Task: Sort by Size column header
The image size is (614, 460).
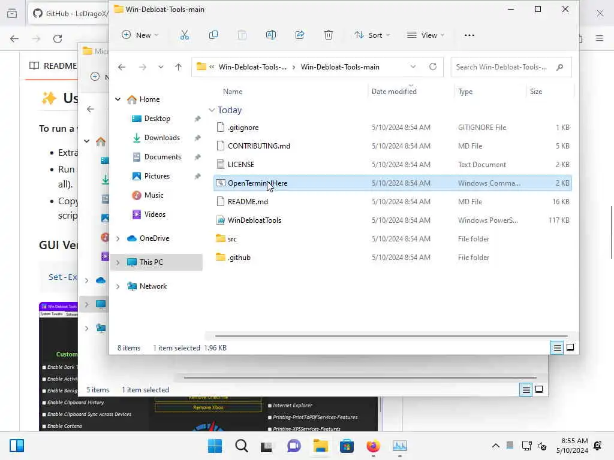Action: pyautogui.click(x=535, y=92)
